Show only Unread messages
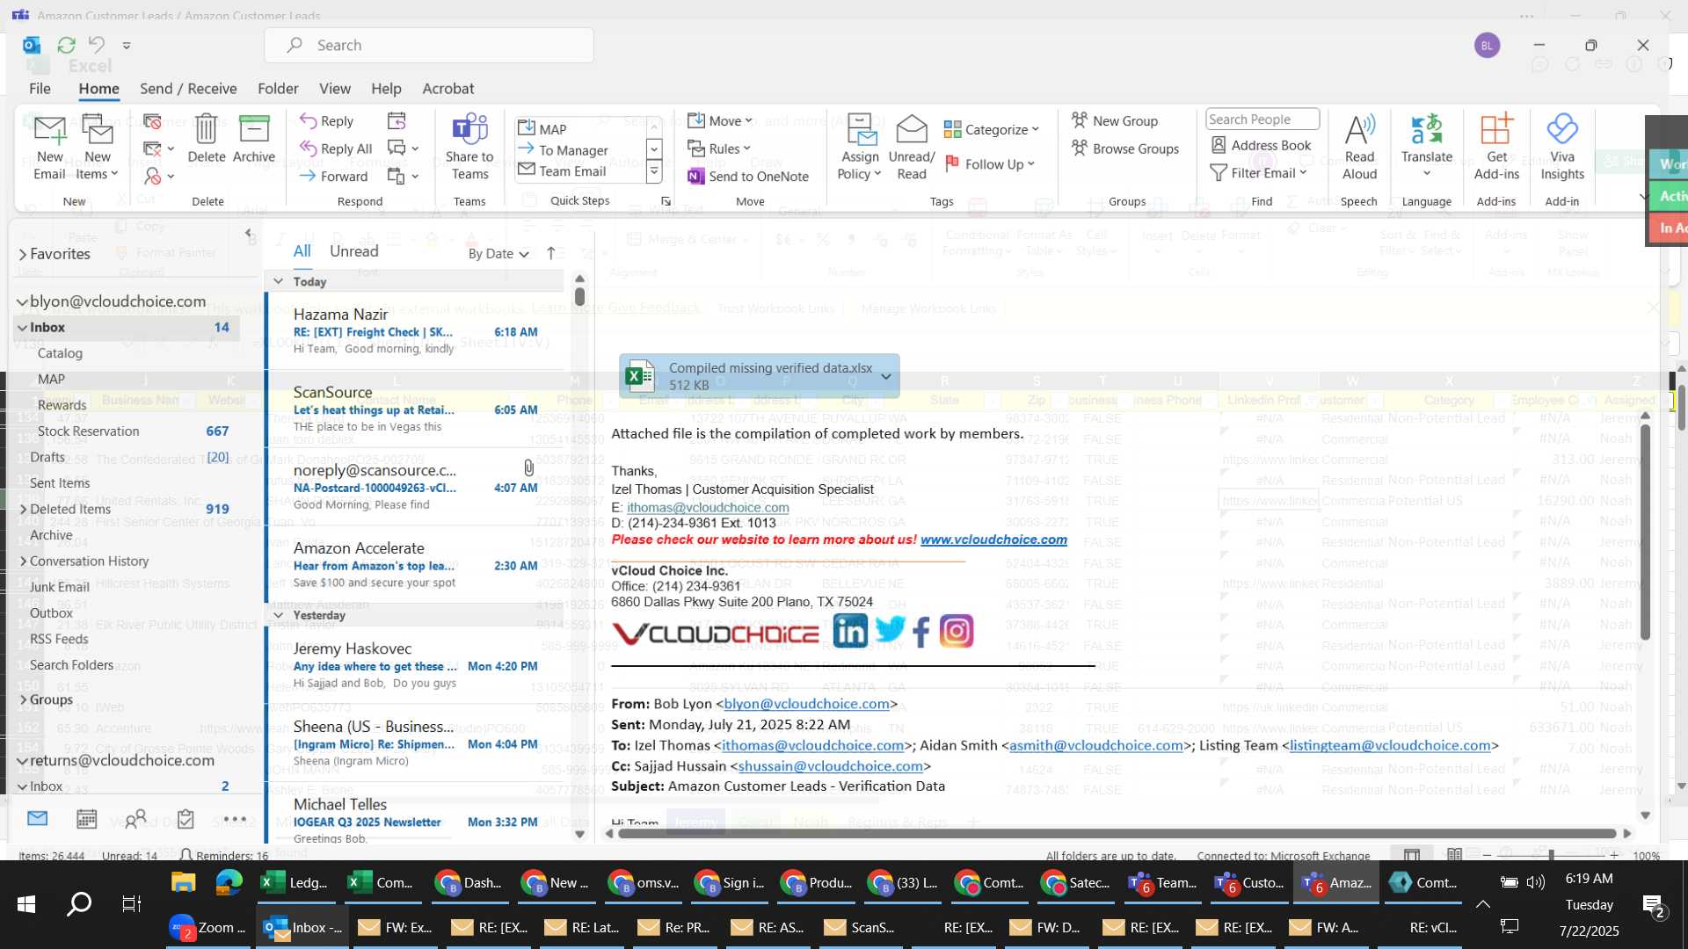Image resolution: width=1688 pixels, height=949 pixels. click(x=353, y=251)
